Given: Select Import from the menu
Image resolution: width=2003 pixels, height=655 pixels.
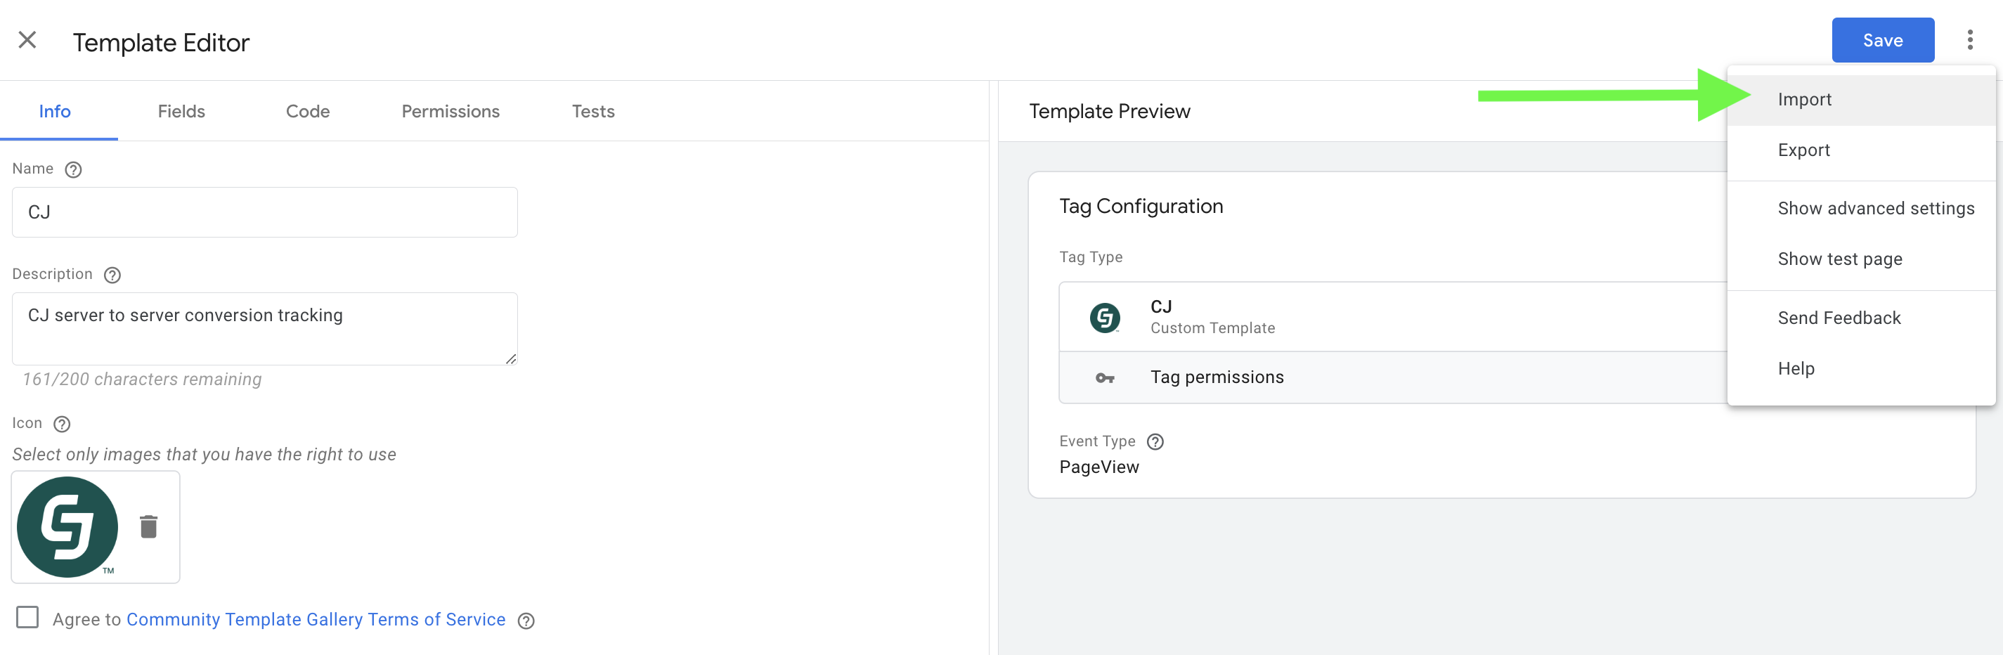Looking at the screenshot, I should point(1804,99).
